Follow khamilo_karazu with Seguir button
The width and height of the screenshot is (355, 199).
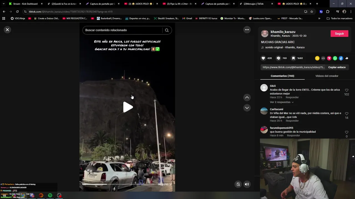click(339, 33)
